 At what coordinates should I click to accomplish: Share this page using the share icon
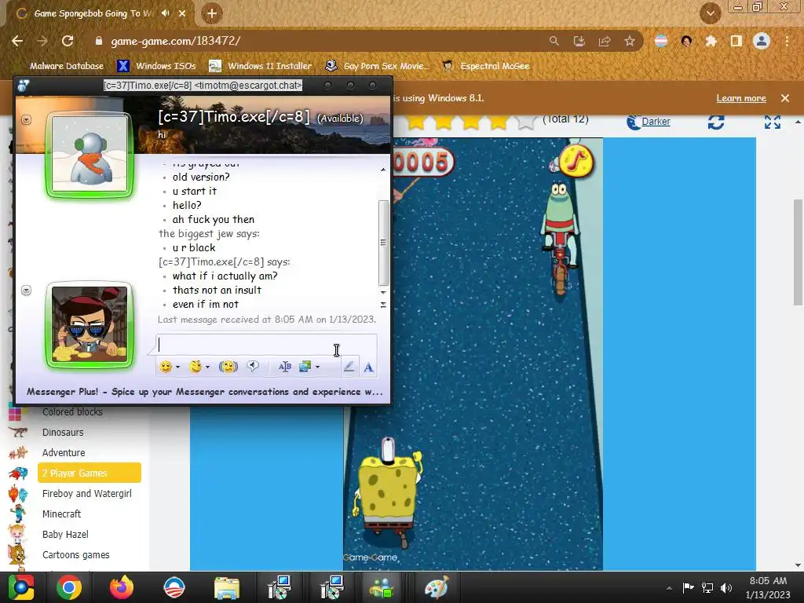605,41
